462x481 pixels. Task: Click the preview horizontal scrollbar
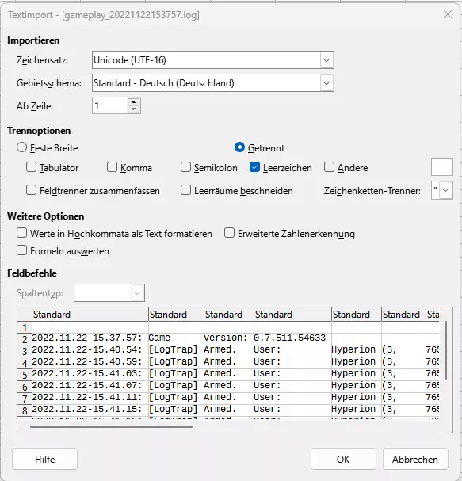coord(111,426)
